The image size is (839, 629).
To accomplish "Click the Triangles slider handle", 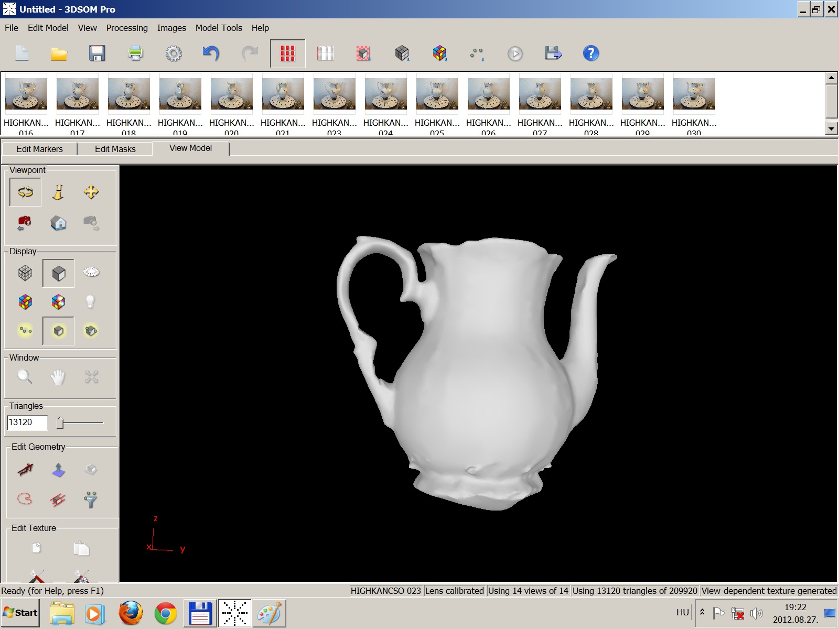I will pyautogui.click(x=60, y=422).
